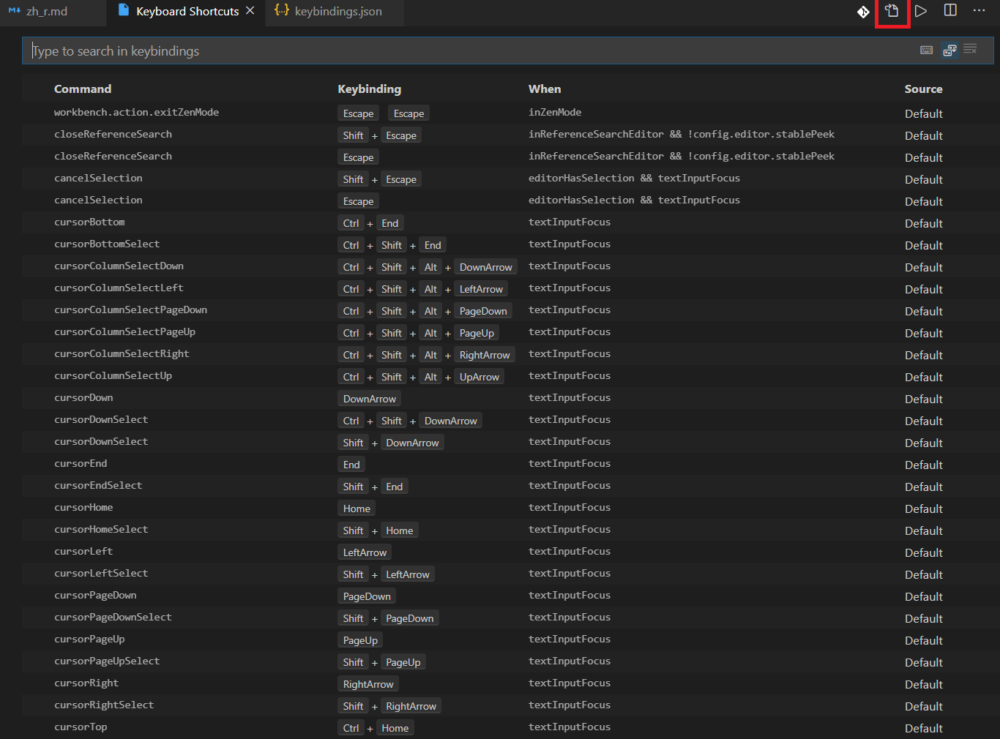Image resolution: width=1000 pixels, height=739 pixels.
Task: Click textInputFocus in the cursorHome row
Action: point(570,507)
